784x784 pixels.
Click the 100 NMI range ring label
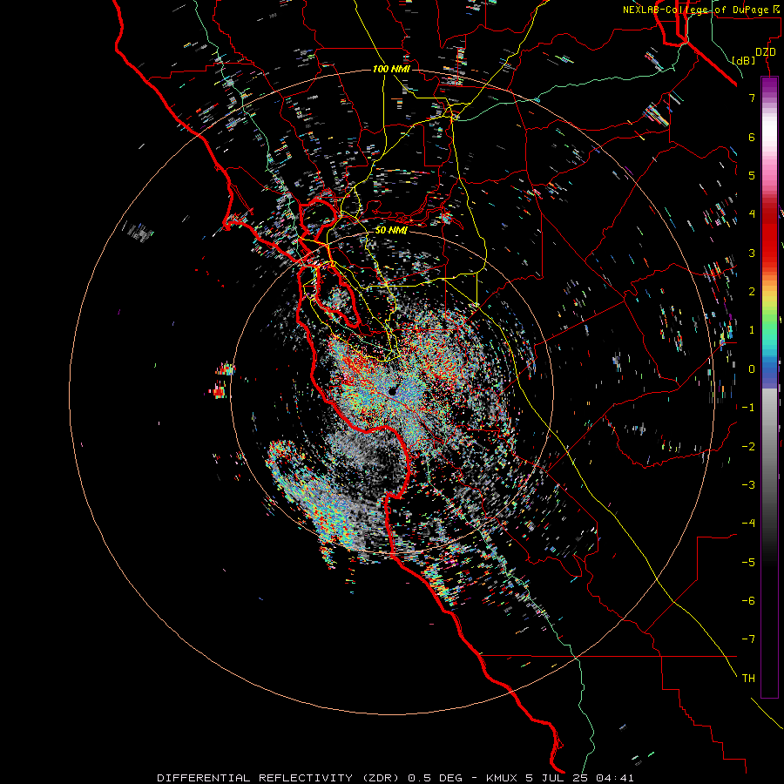391,69
